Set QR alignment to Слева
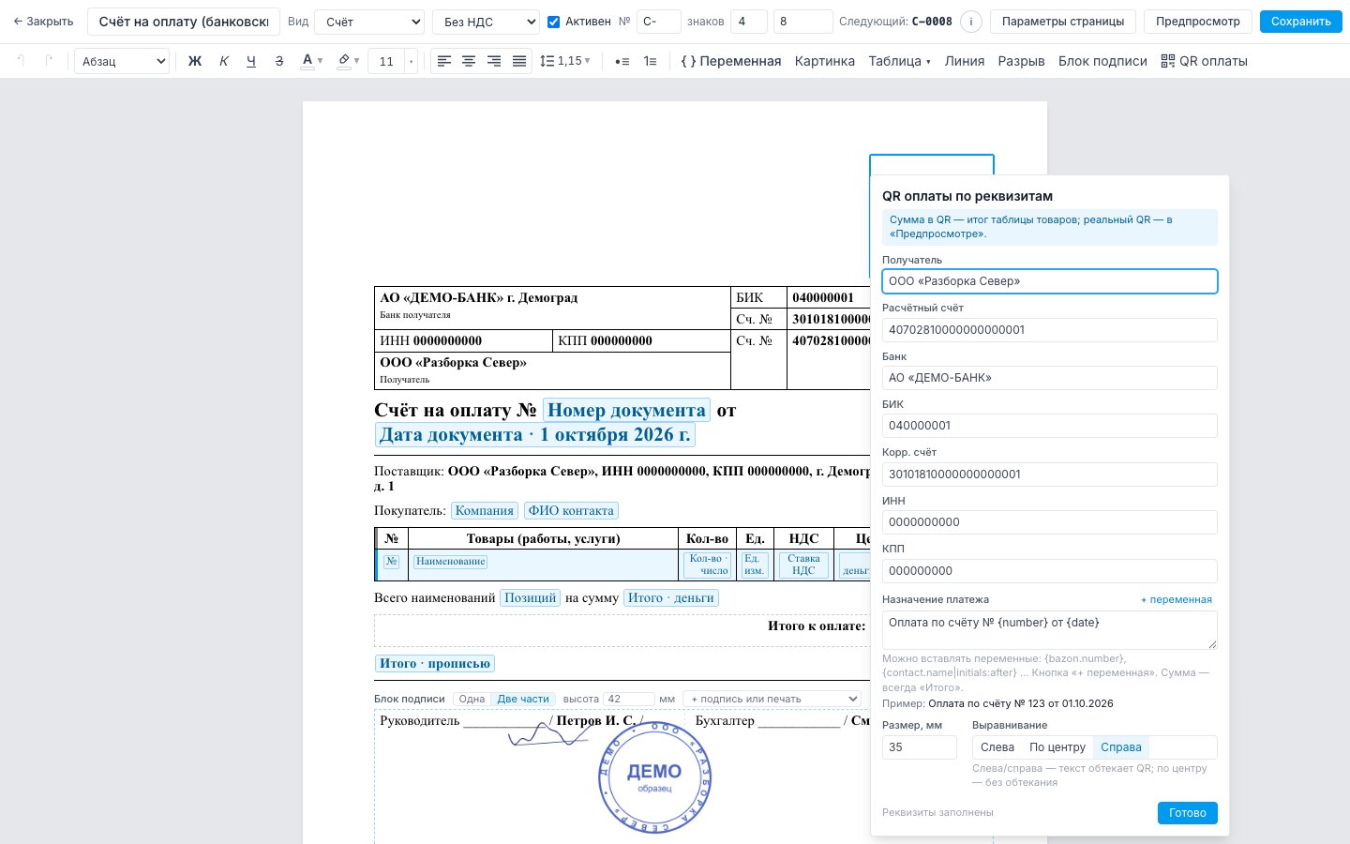 tap(997, 747)
